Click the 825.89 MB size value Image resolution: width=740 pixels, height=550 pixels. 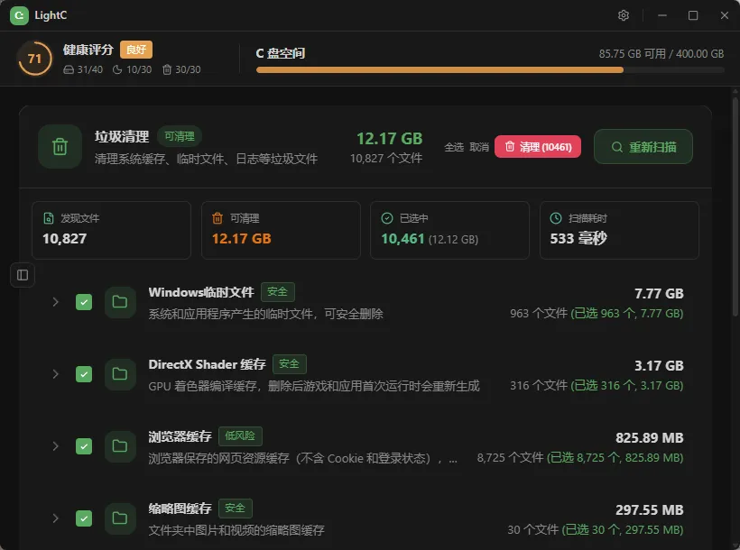[x=650, y=437]
